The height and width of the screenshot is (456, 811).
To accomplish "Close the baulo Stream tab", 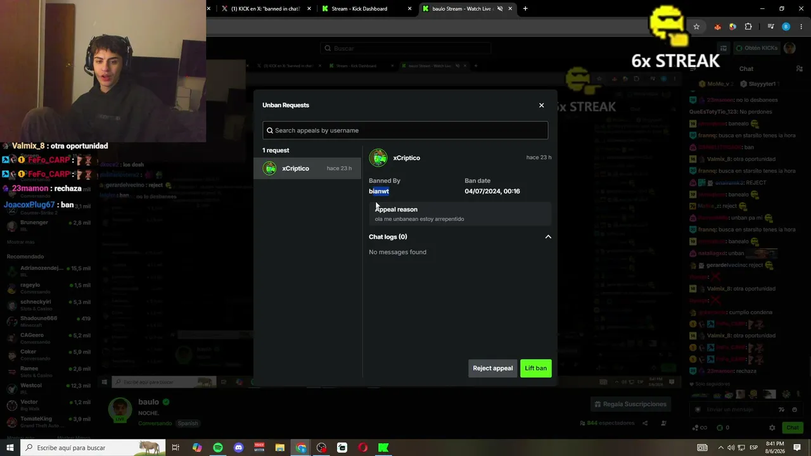I will tap(510, 9).
